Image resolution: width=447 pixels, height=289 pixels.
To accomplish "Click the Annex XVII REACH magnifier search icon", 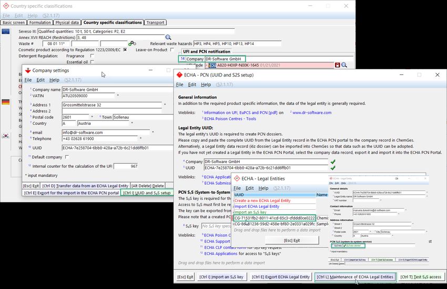I will [168, 37].
